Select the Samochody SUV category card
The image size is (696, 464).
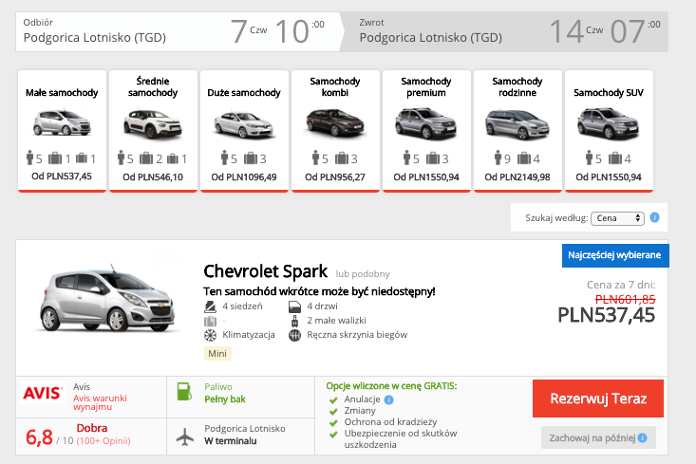609,131
